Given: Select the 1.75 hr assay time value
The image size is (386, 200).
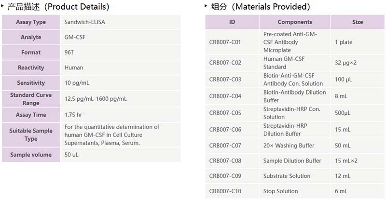Looking at the screenshot, I should click(x=74, y=115).
